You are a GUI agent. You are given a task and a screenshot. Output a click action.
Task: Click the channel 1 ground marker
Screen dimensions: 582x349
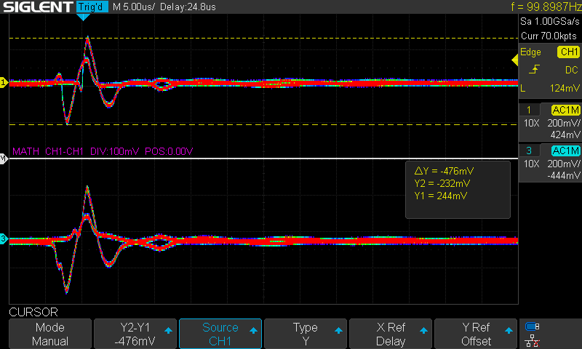point(4,82)
